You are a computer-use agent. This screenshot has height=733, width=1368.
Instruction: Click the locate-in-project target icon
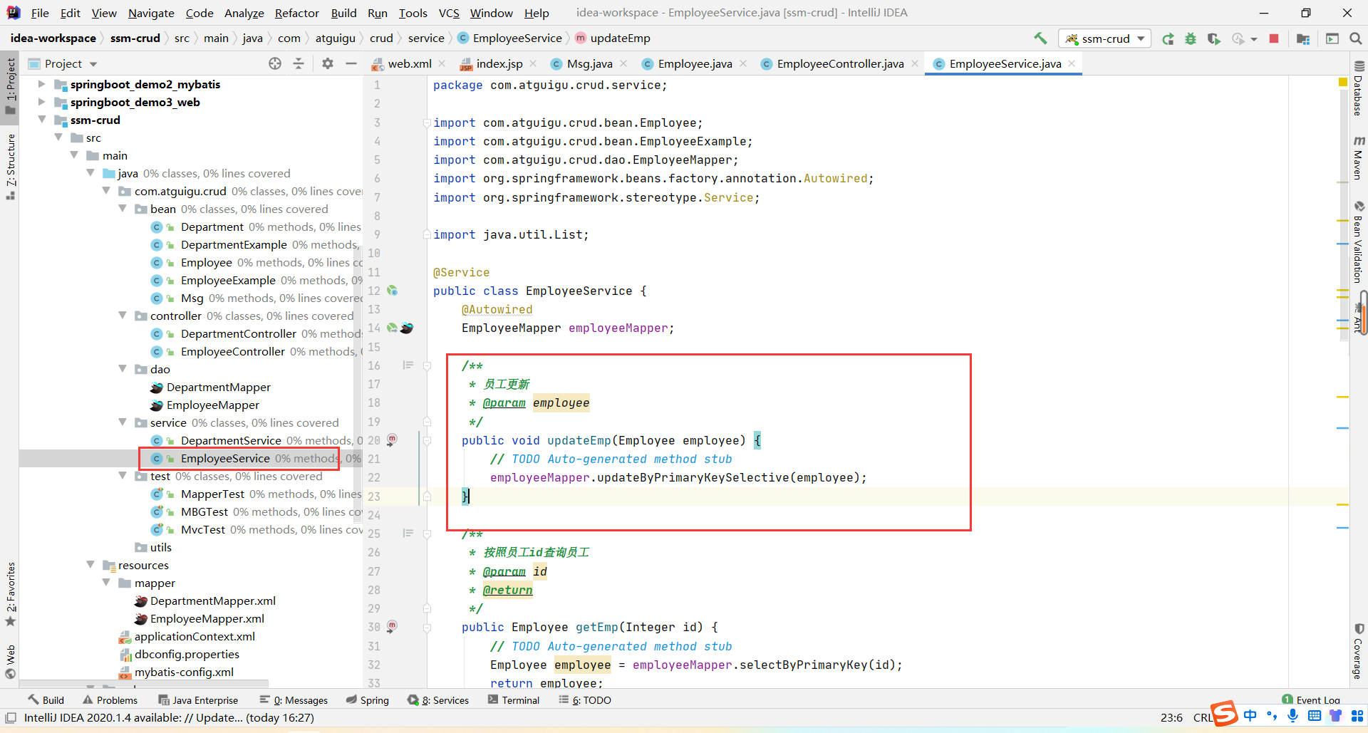275,63
